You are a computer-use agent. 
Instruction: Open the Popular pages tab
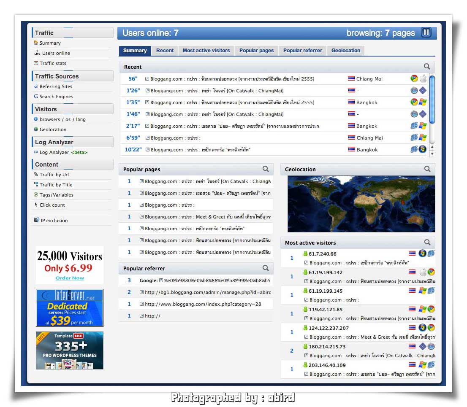(x=256, y=50)
